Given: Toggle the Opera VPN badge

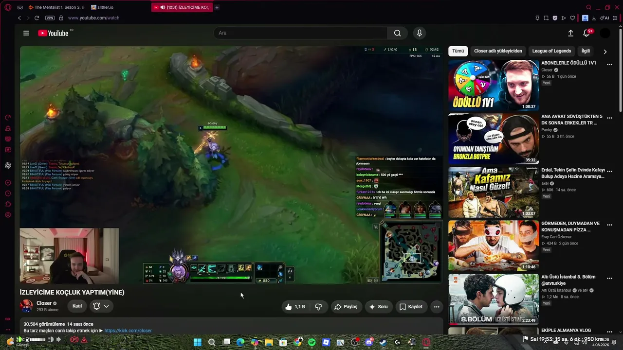Looking at the screenshot, I should click(x=50, y=18).
